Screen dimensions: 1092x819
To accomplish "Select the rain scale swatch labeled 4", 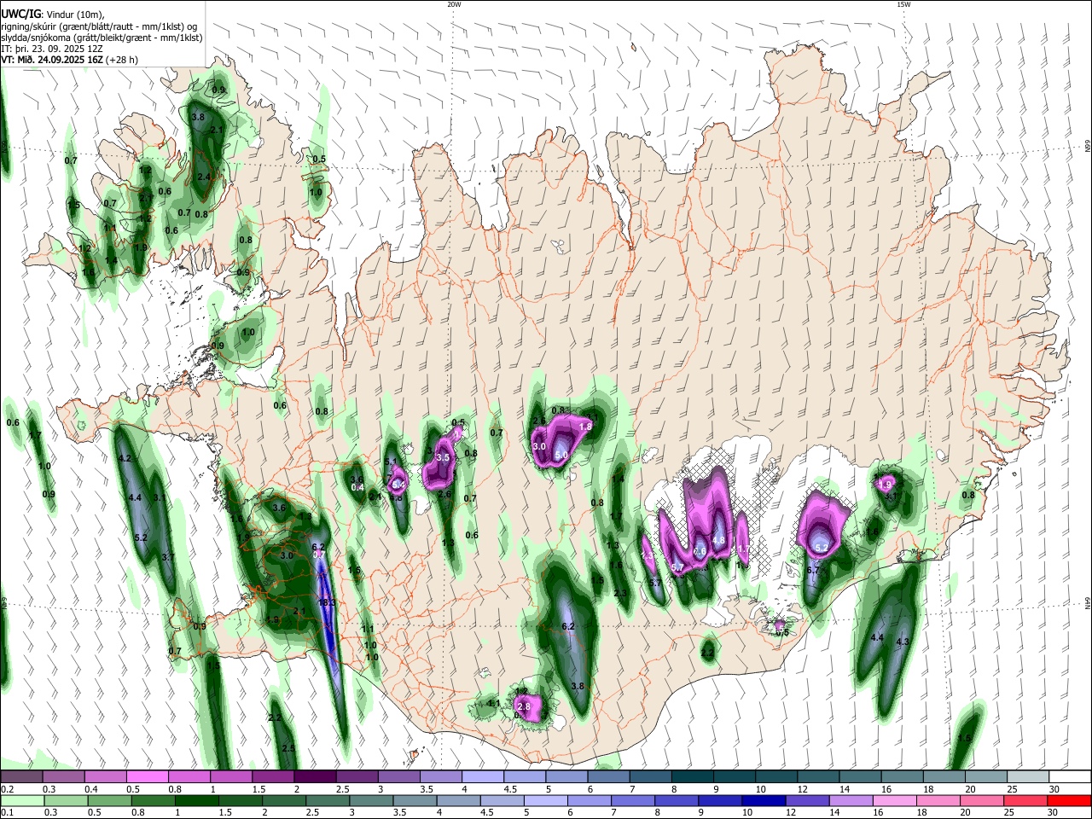I will [x=459, y=800].
